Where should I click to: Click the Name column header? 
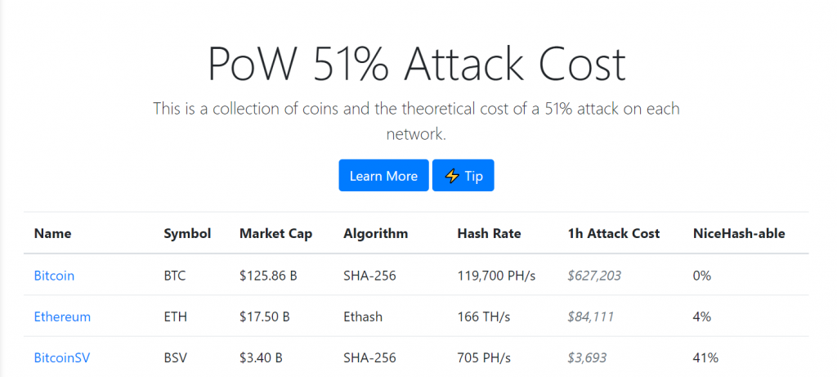[x=52, y=233]
